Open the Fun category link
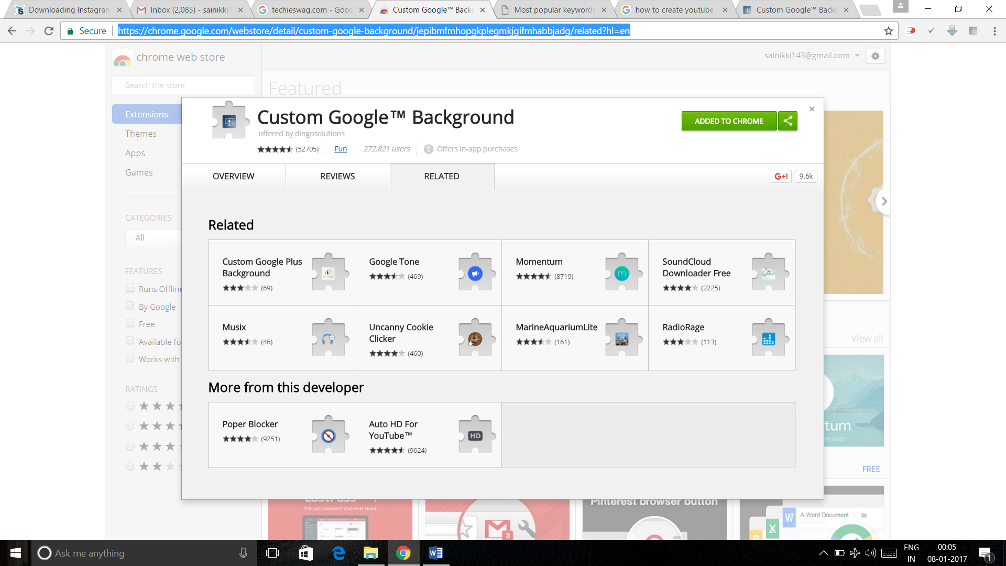 (x=341, y=149)
